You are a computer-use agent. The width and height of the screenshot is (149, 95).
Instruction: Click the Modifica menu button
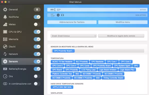pos(123,22)
